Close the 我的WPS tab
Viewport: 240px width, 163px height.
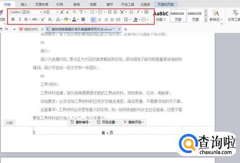pos(42,29)
